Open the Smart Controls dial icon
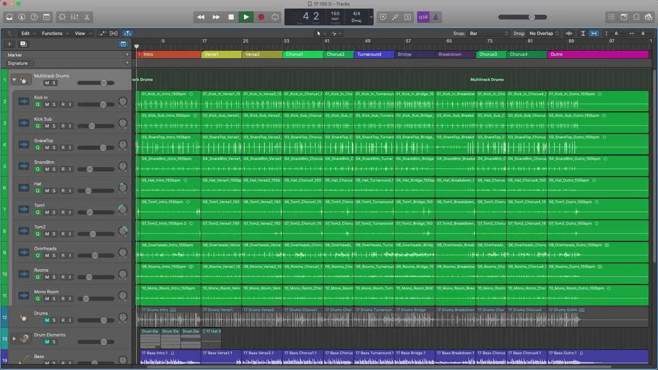Screen dimensions: 658x370 click(61, 18)
